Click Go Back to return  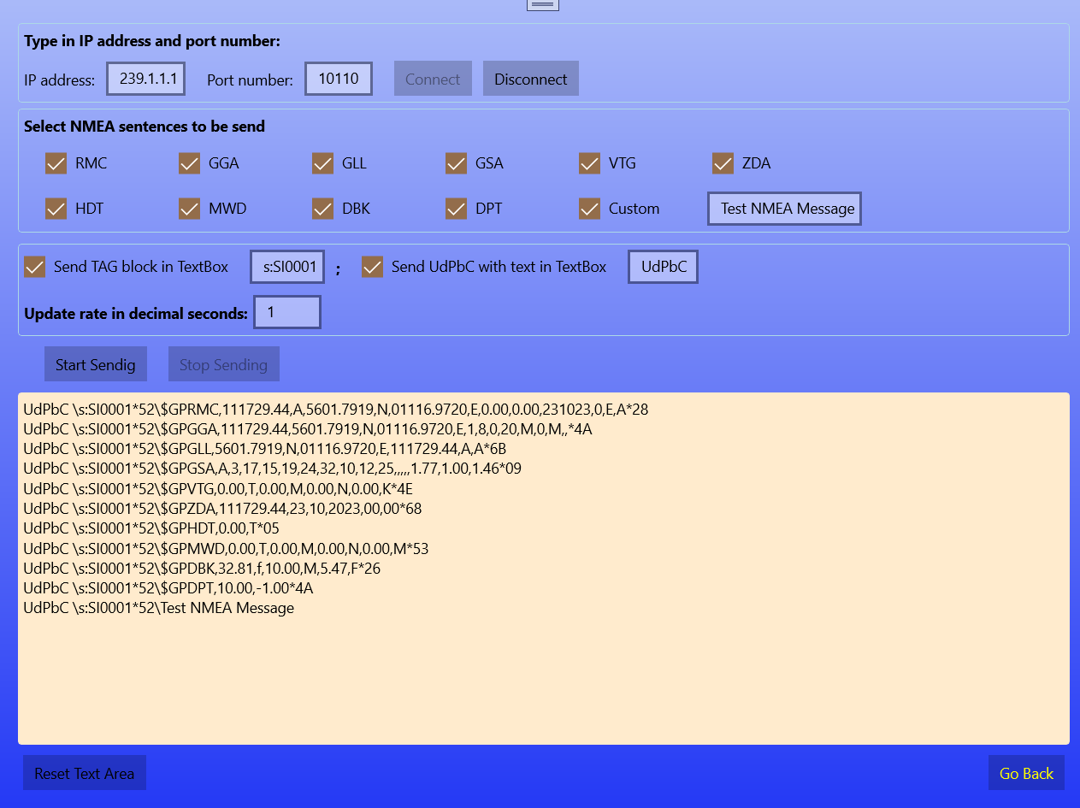pos(1026,772)
